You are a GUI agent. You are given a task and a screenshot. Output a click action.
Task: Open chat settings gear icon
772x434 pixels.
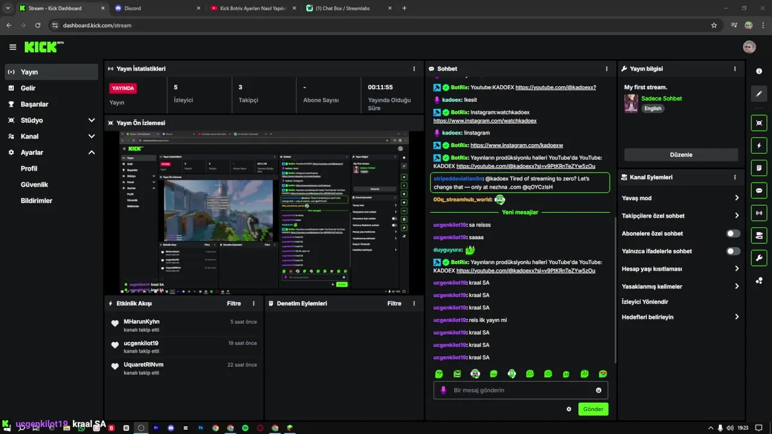click(569, 409)
